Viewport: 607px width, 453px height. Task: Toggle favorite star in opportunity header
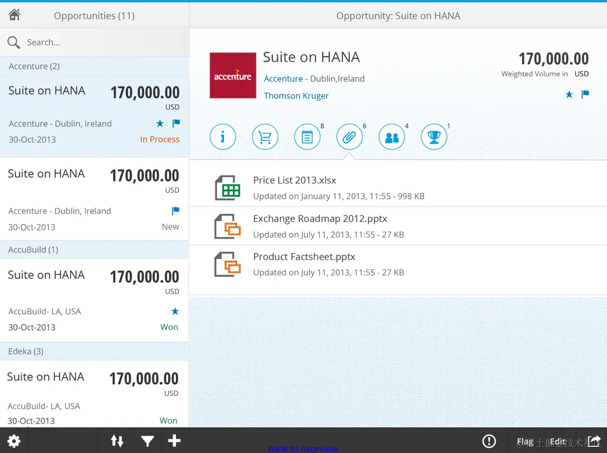coord(569,95)
